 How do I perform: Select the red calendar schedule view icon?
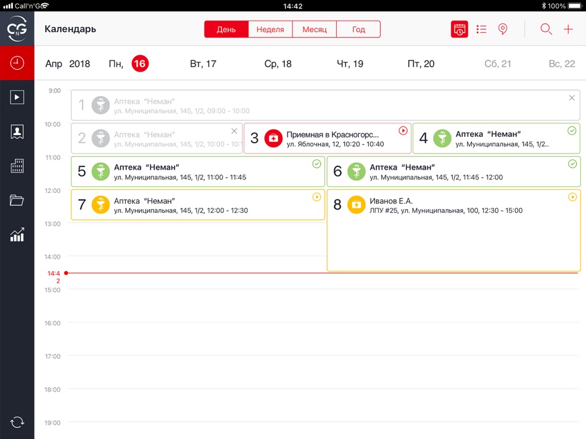(x=460, y=29)
